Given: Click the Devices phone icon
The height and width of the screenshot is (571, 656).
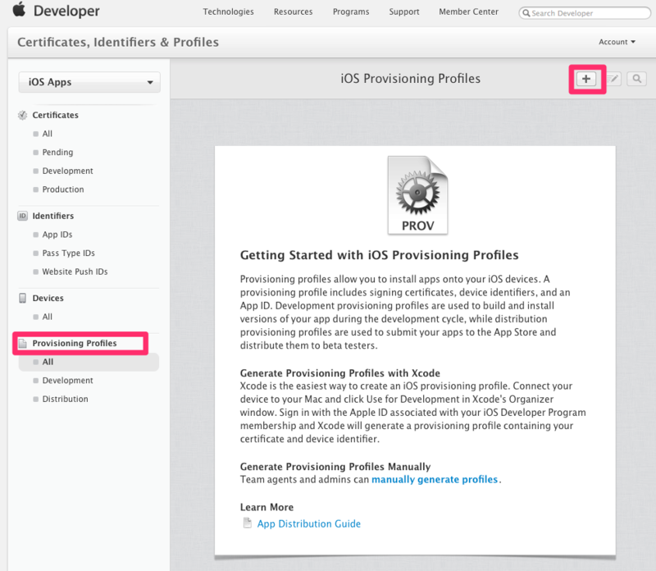Looking at the screenshot, I should (23, 298).
